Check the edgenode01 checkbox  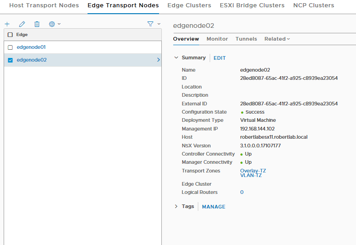[x=10, y=47]
